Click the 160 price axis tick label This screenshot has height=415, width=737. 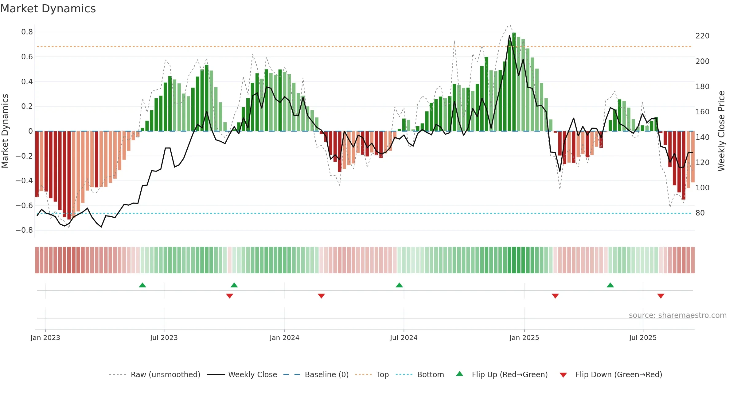click(x=703, y=112)
